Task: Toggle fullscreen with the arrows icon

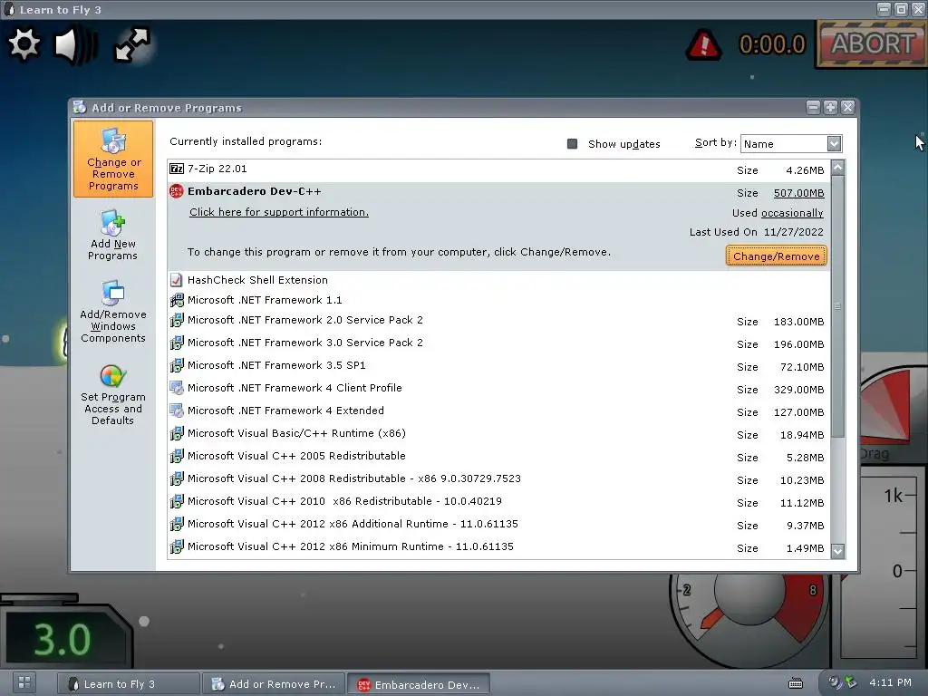Action: click(x=132, y=44)
